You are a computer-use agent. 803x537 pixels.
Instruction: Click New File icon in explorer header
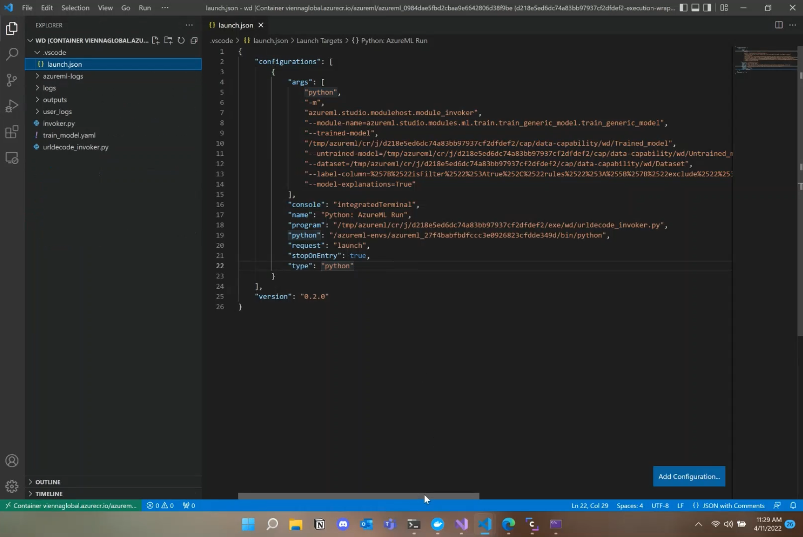[x=155, y=40]
